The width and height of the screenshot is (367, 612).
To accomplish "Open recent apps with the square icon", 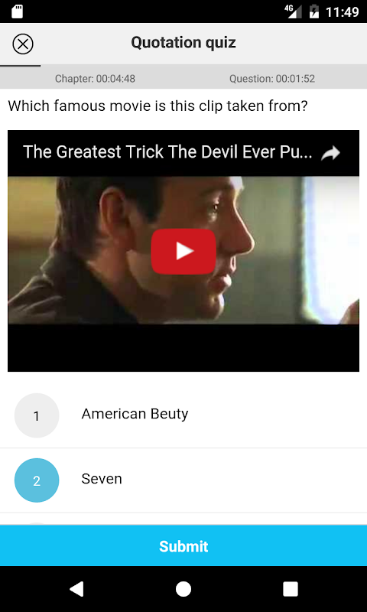I will (291, 589).
